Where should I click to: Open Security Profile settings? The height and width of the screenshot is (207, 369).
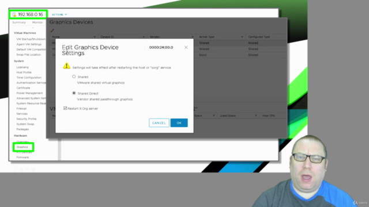point(27,119)
